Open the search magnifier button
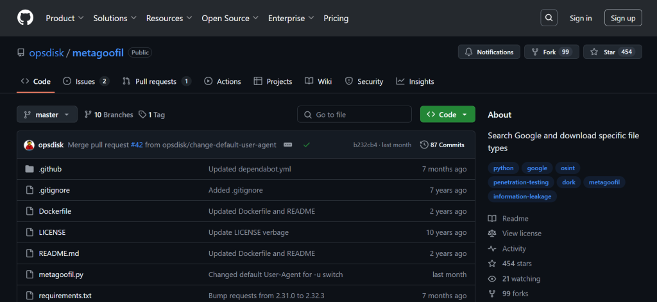The image size is (657, 302). pyautogui.click(x=549, y=18)
